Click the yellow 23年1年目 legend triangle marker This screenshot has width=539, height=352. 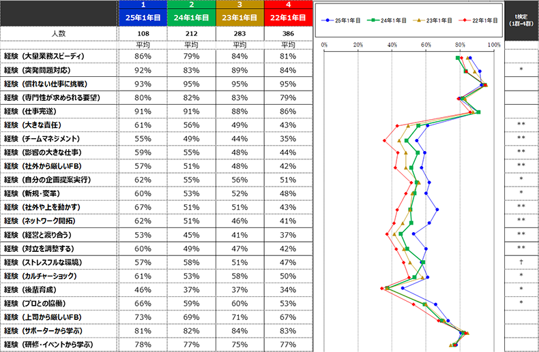(x=419, y=21)
